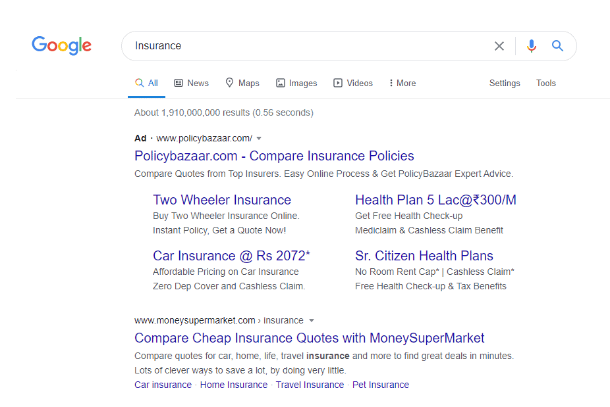Follow the Car insurance sitelink

click(x=163, y=385)
